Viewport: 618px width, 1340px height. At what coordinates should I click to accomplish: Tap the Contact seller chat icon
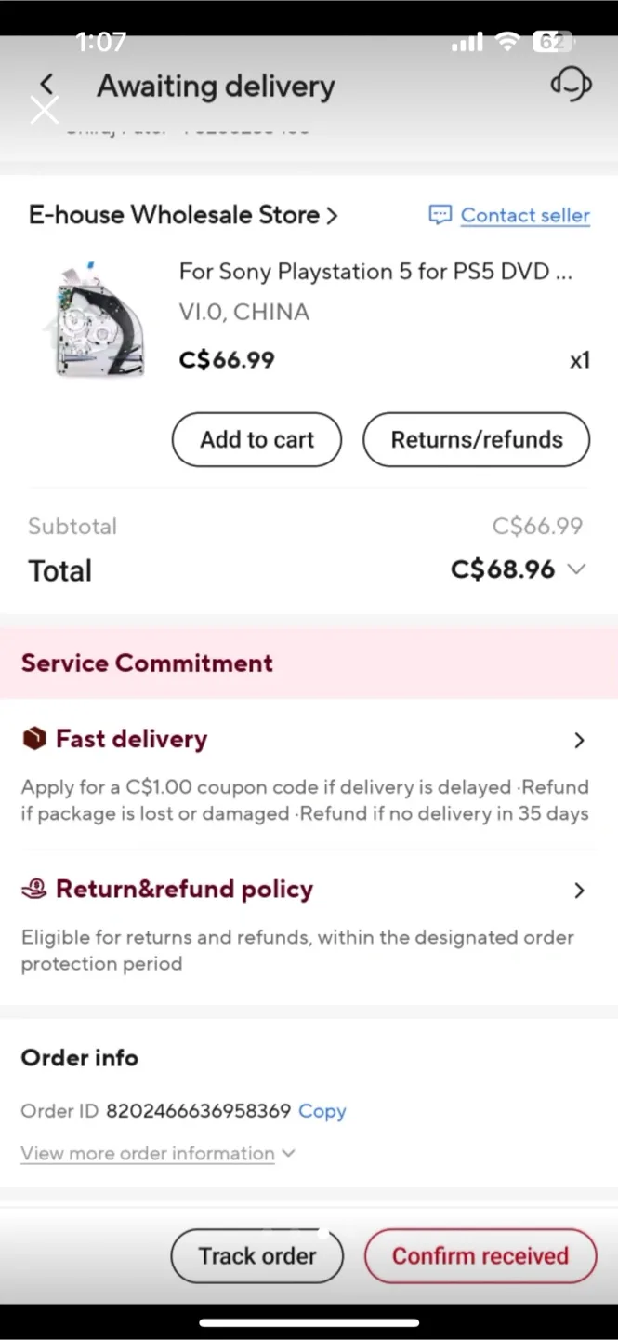click(x=440, y=215)
